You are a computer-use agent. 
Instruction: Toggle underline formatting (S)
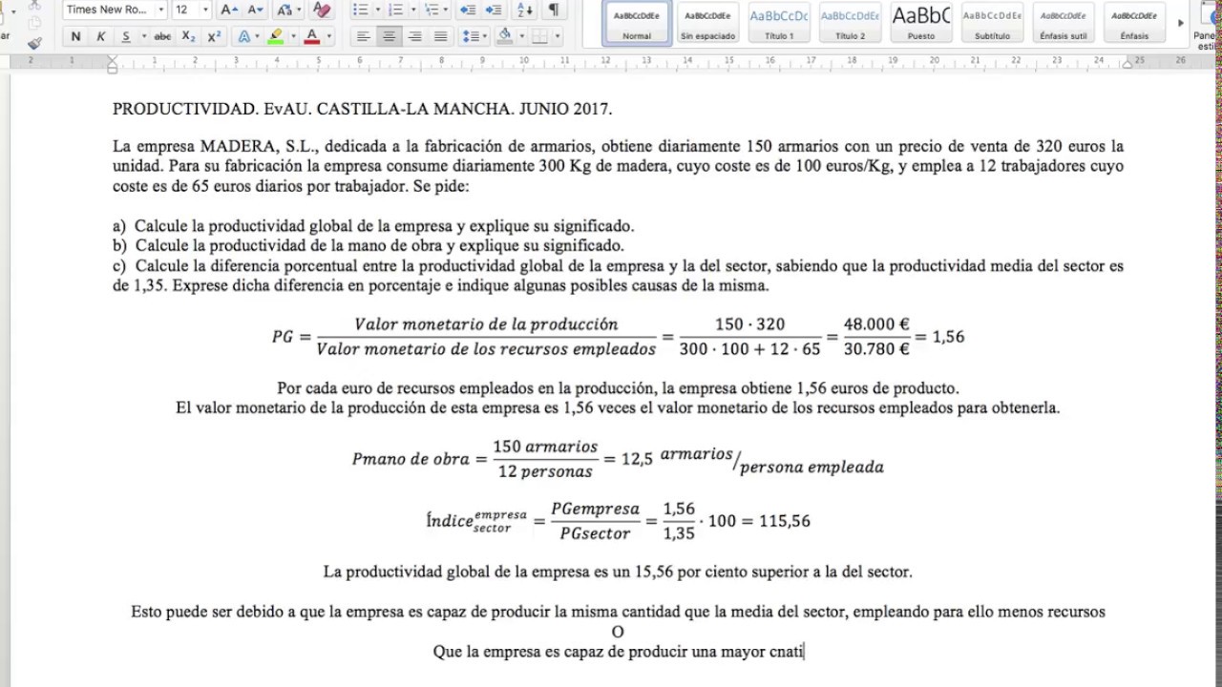125,36
